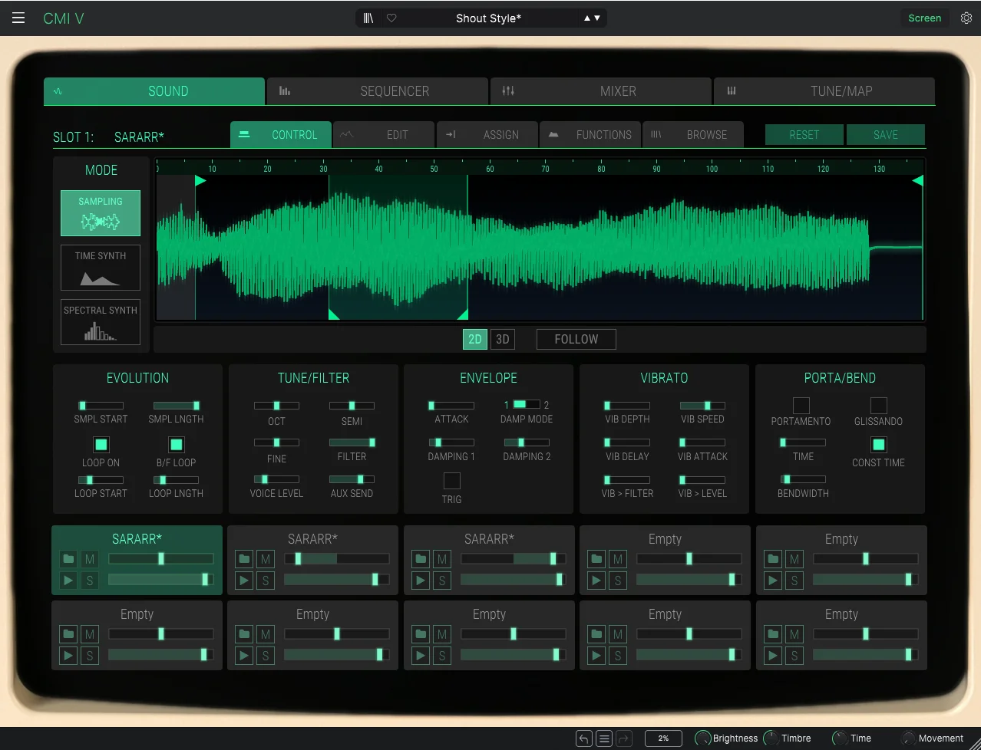Screen dimensions: 981x750
Task: Open the ASSIGN sub-tab
Action: 487,134
